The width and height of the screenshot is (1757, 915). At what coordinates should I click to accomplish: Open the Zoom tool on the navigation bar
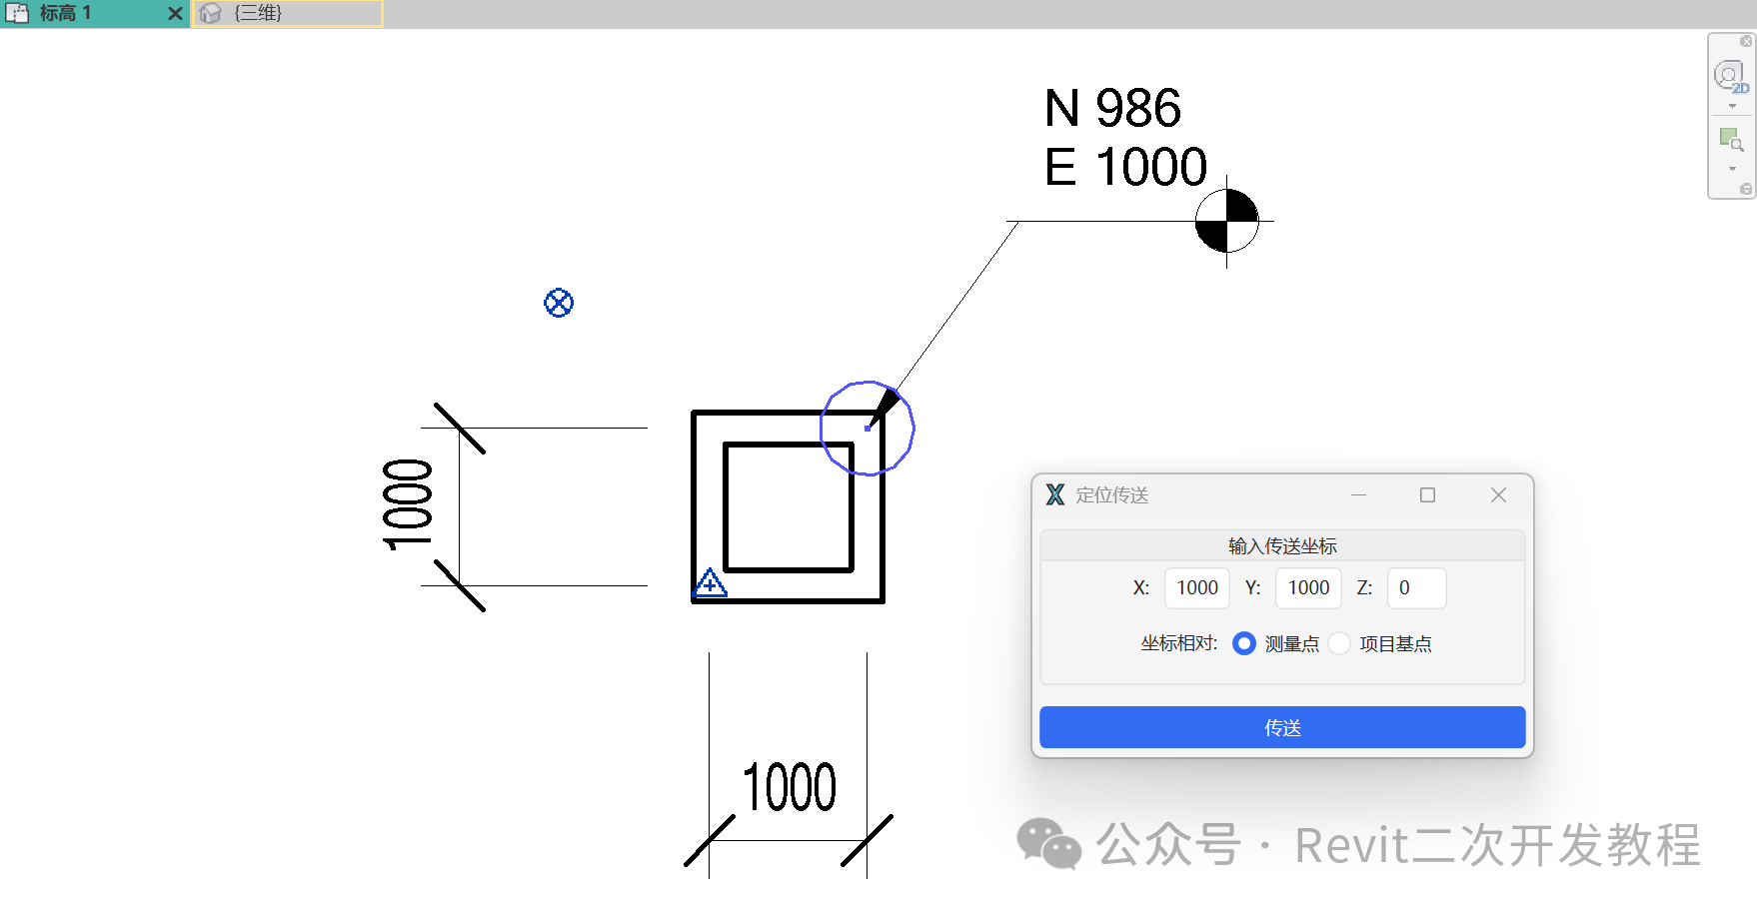tap(1730, 138)
